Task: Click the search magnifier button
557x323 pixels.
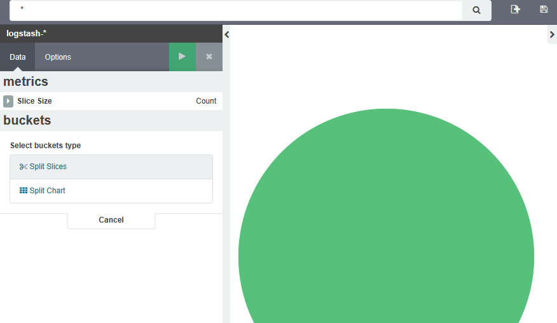Action: [x=476, y=10]
